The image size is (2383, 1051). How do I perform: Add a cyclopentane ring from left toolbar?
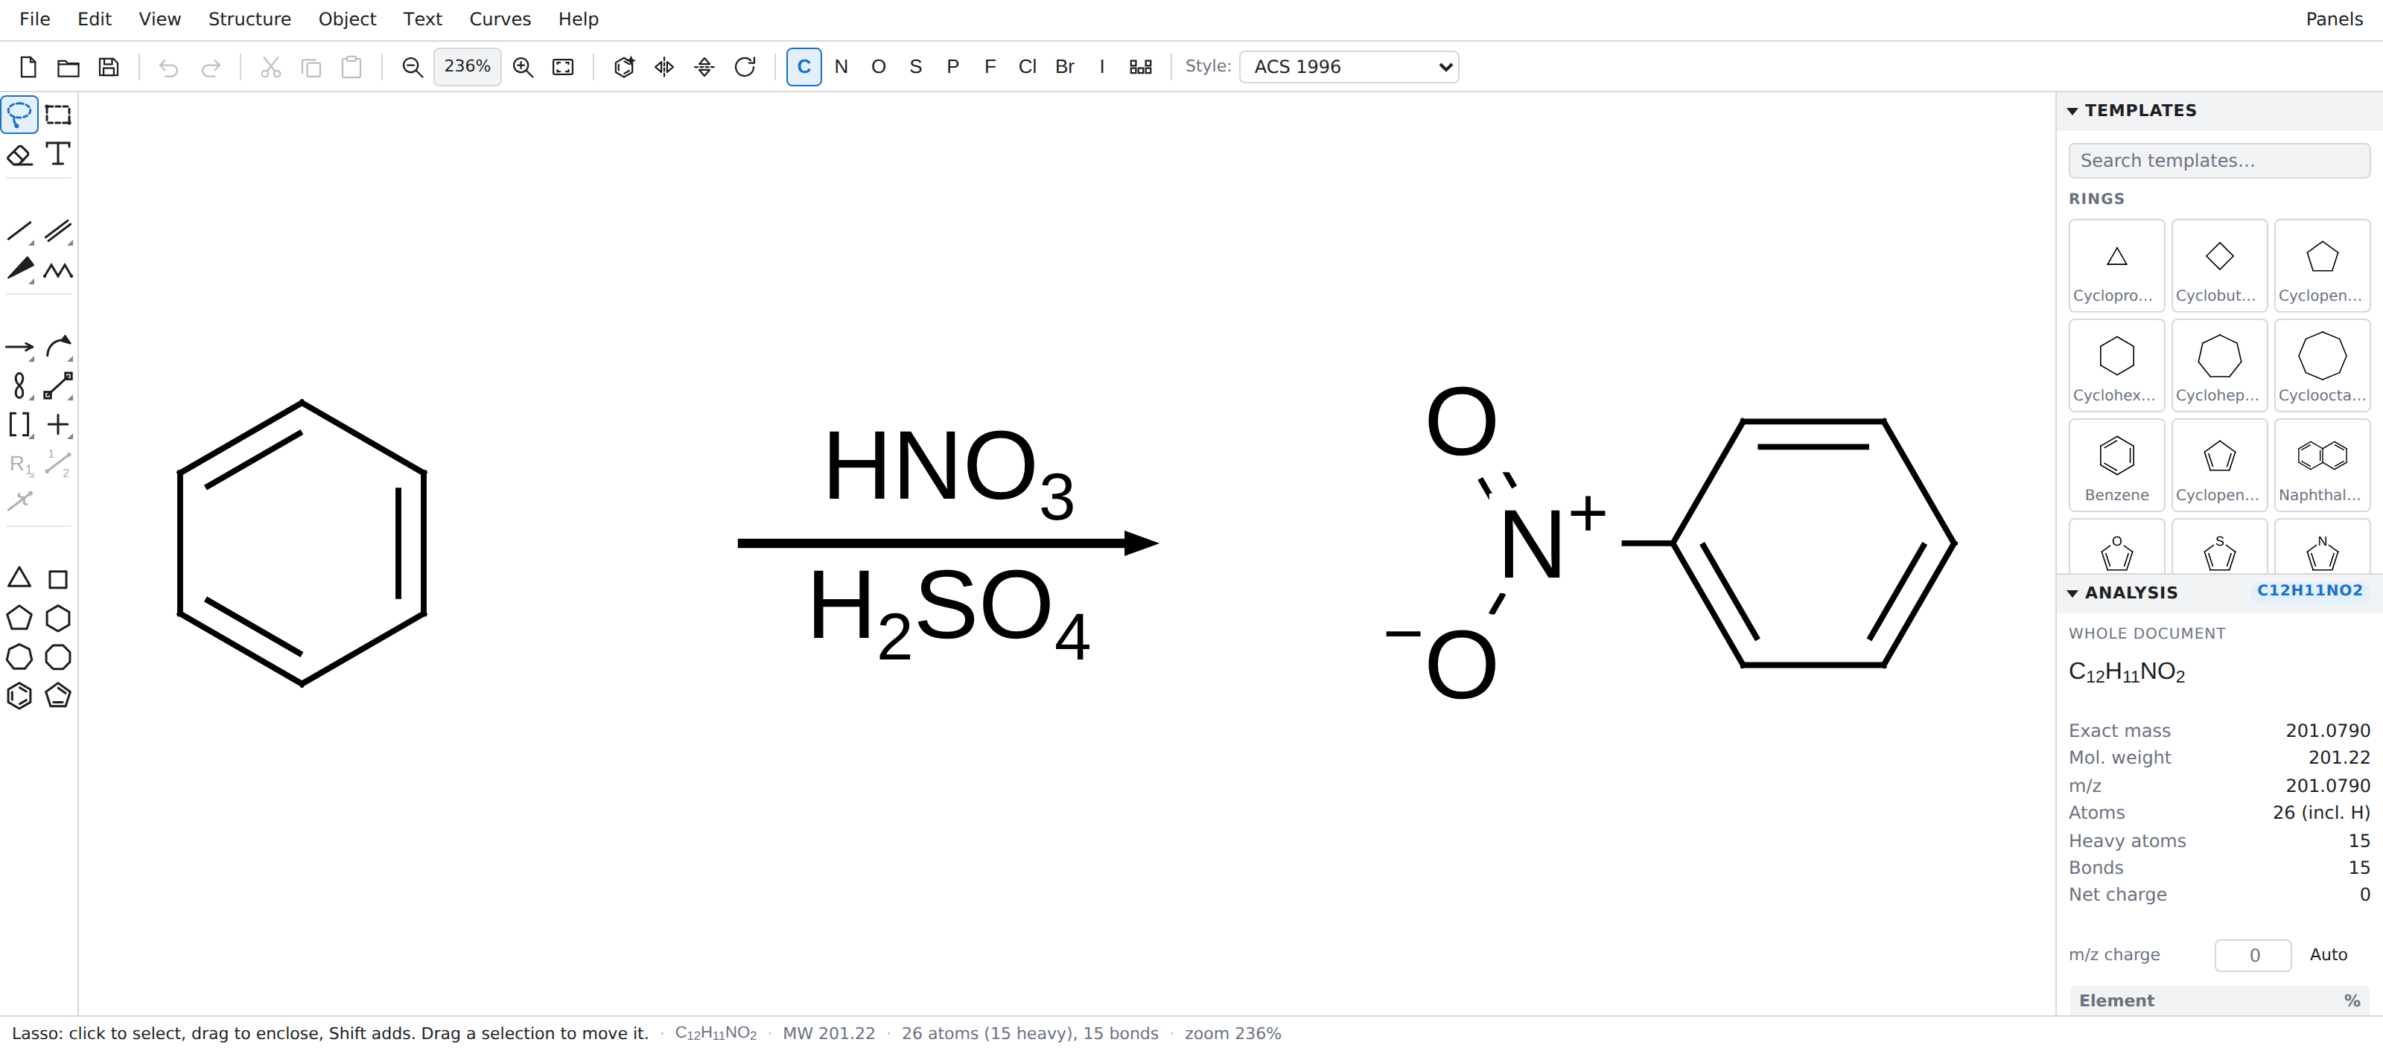click(19, 619)
